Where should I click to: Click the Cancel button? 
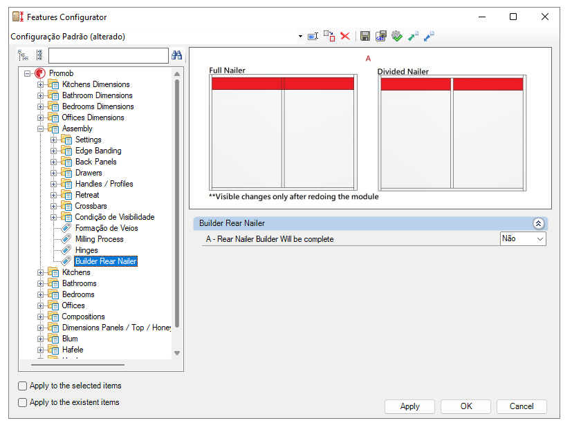click(x=522, y=406)
